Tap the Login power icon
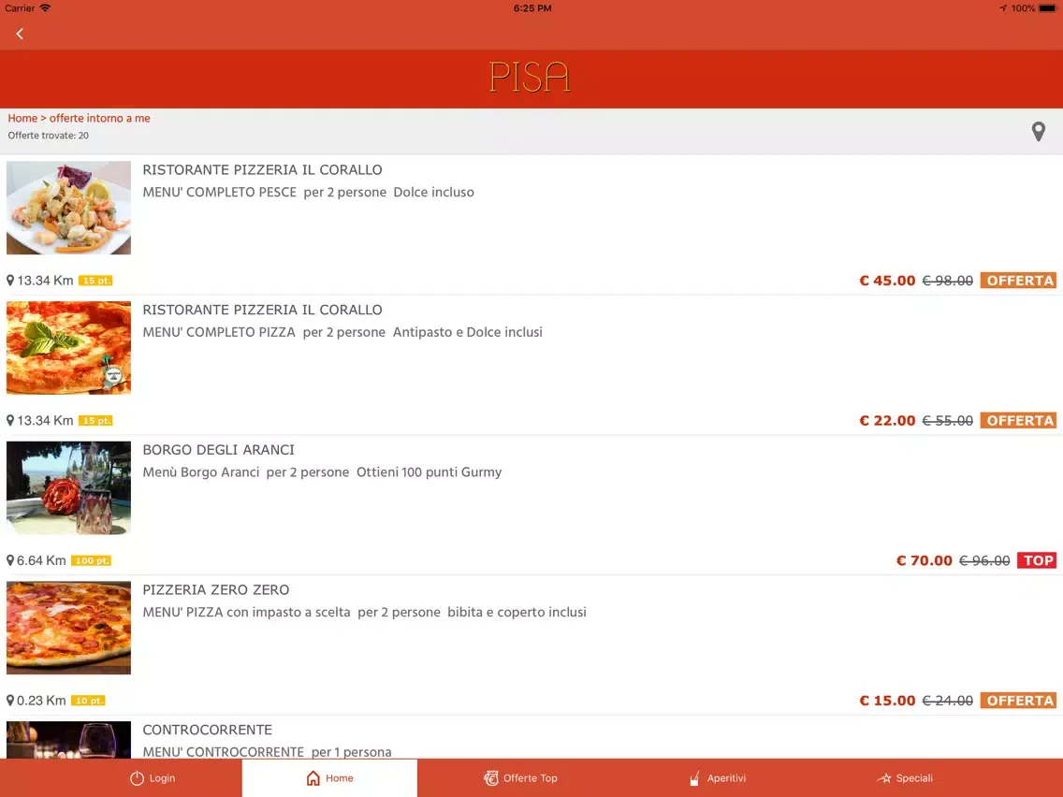Viewport: 1063px width, 797px height. coord(137,778)
